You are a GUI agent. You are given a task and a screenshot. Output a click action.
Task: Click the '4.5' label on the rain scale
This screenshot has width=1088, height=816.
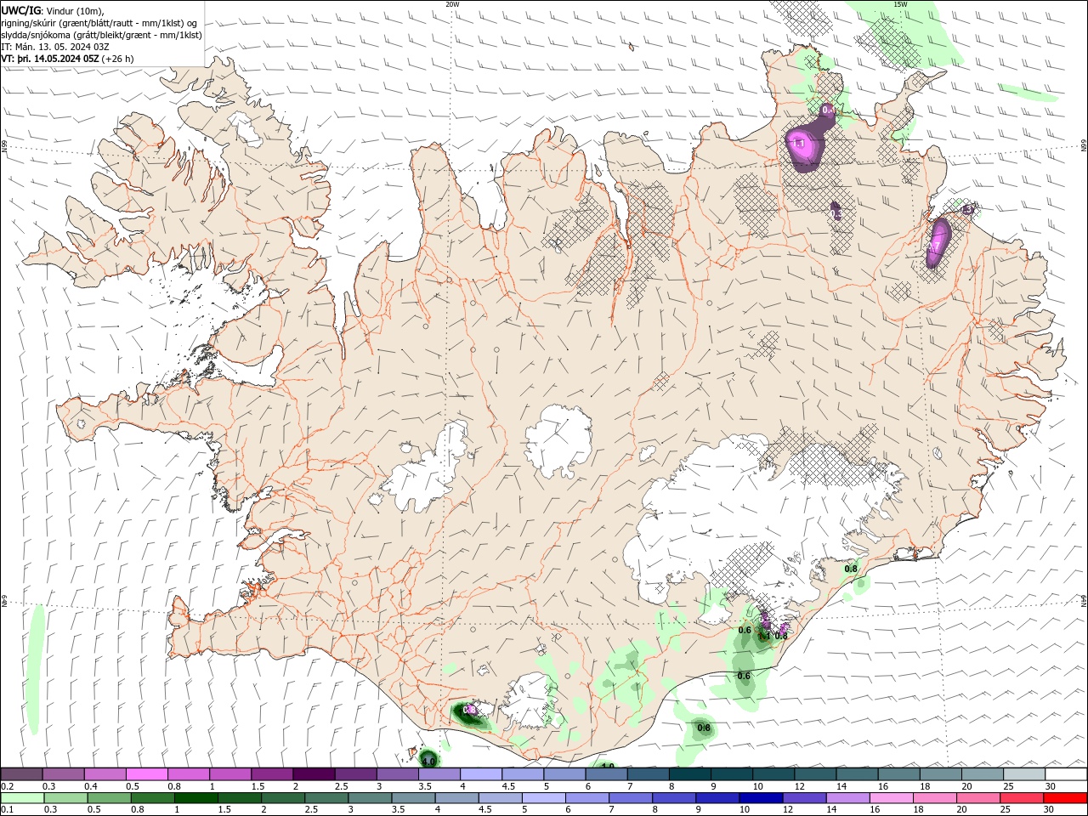click(484, 810)
